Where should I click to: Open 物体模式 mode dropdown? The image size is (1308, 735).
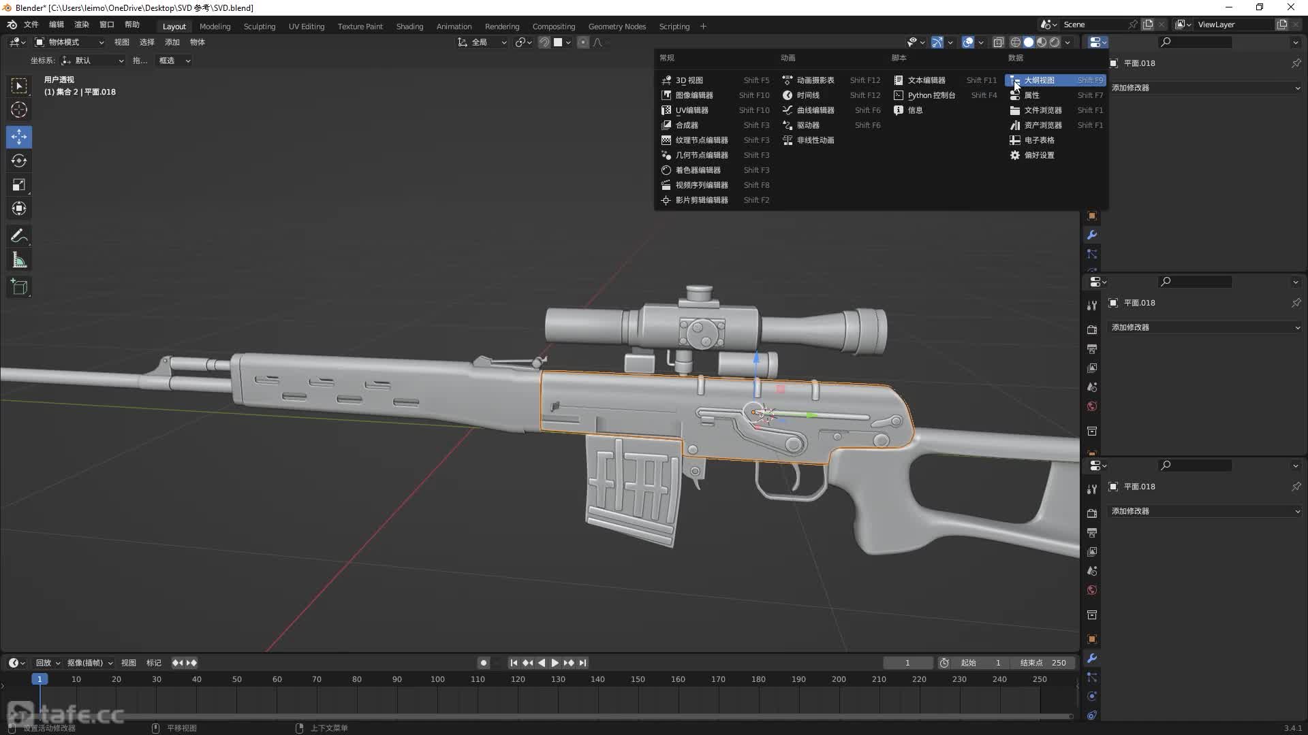click(69, 42)
